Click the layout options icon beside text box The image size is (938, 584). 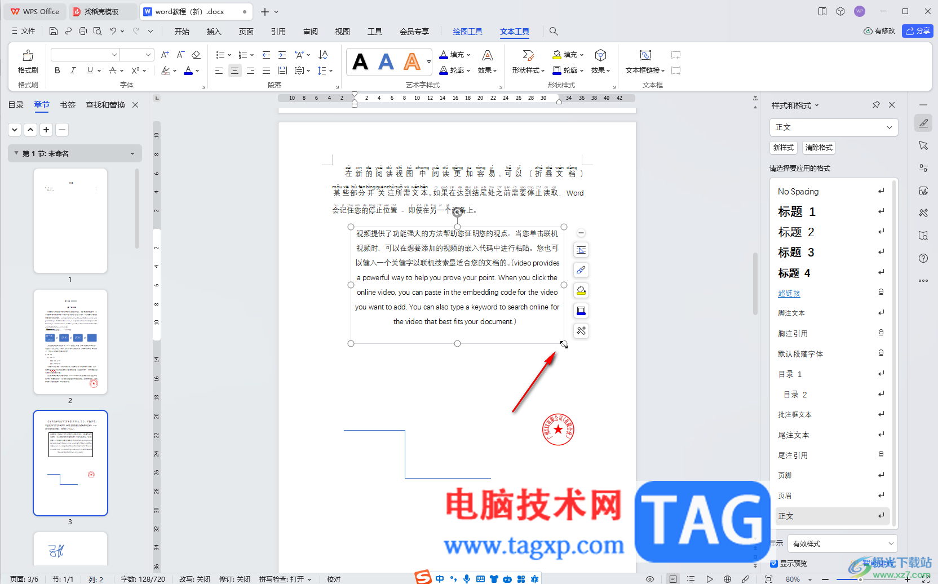coord(581,250)
